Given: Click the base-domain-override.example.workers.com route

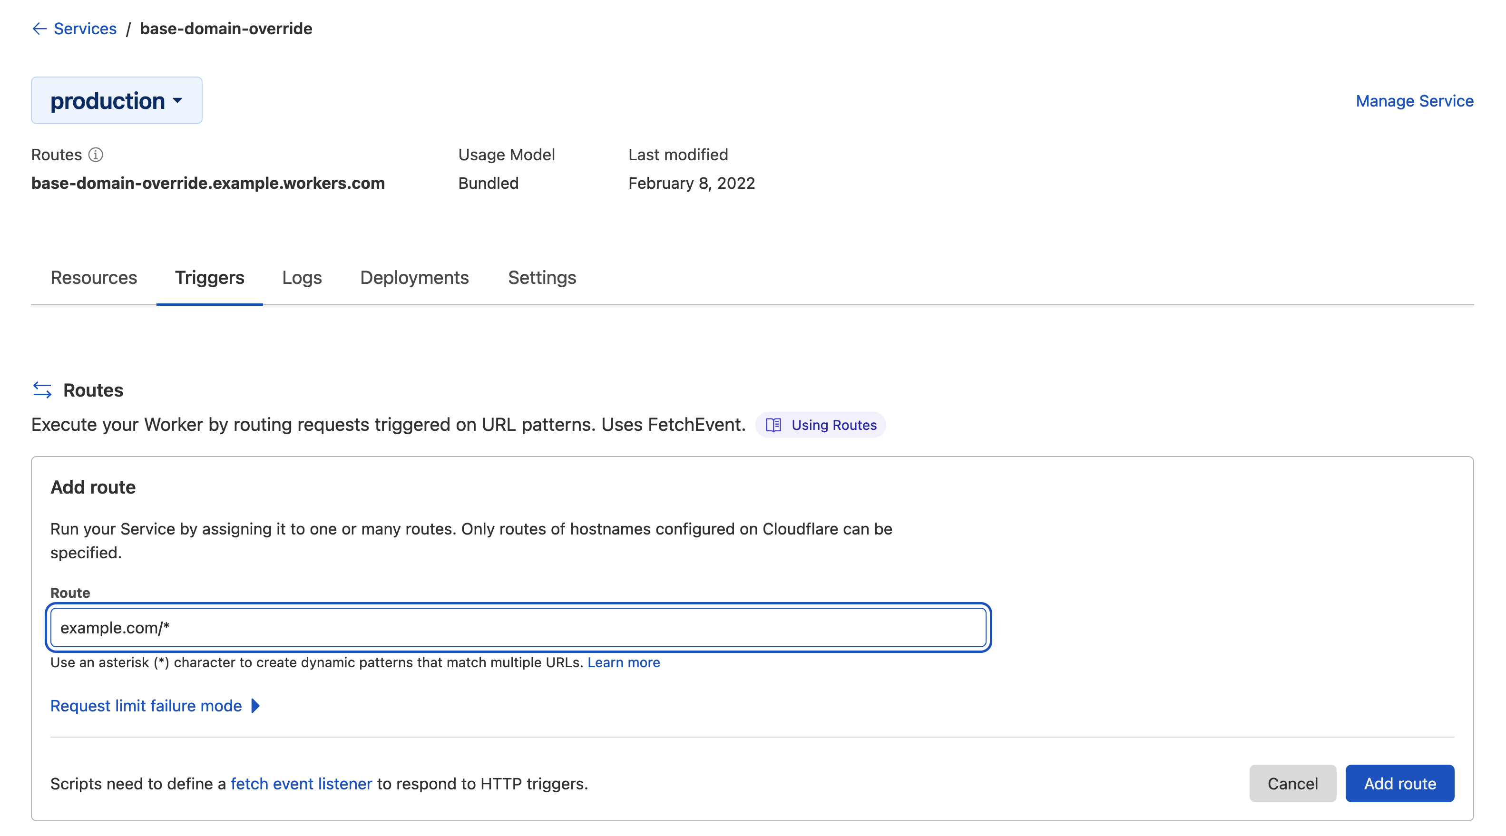Looking at the screenshot, I should 207,183.
